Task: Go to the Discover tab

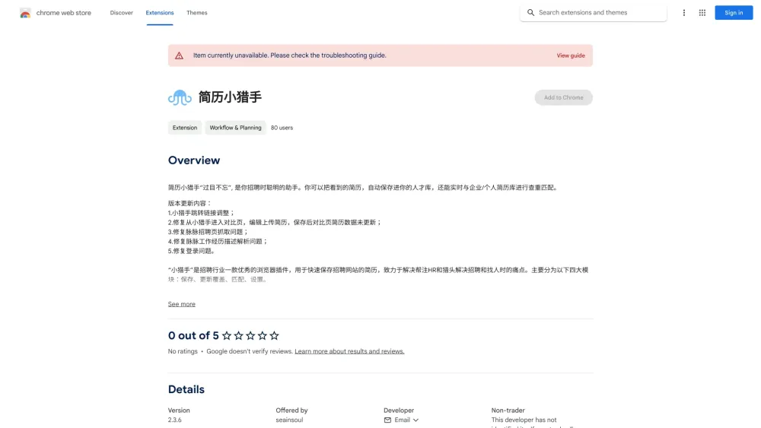Action: 121,13
